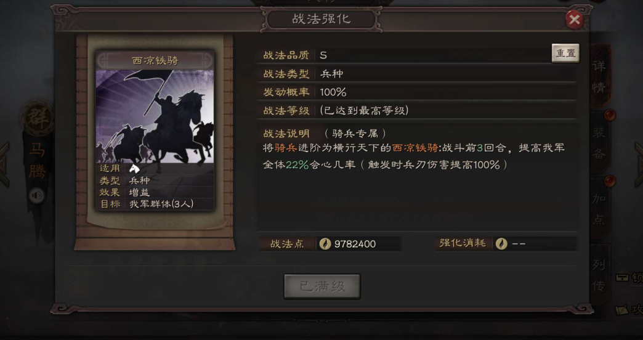Click the 重置 reset button
The width and height of the screenshot is (643, 340).
(x=565, y=53)
